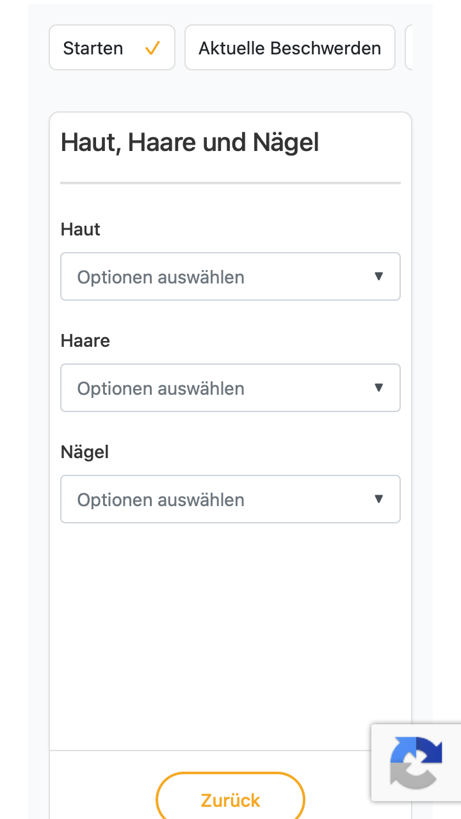Click the heading Haut, Haare und Nägel

[190, 143]
